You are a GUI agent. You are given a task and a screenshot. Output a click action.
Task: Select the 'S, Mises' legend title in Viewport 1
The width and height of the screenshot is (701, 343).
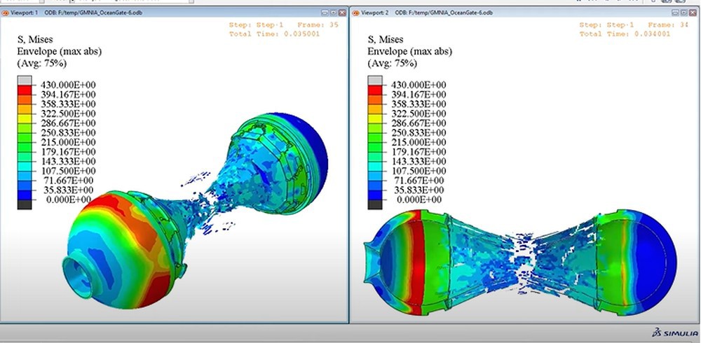(36, 40)
